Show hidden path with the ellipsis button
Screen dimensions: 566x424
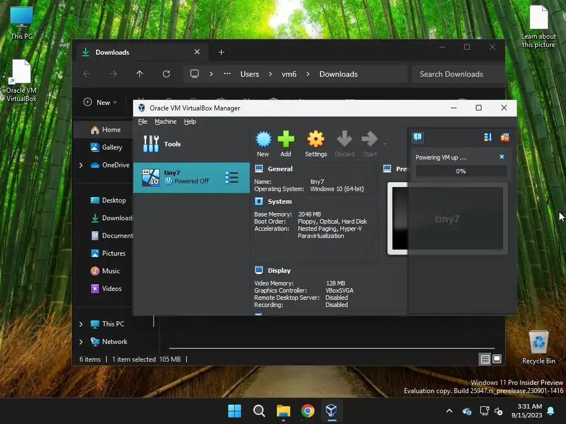(x=227, y=73)
